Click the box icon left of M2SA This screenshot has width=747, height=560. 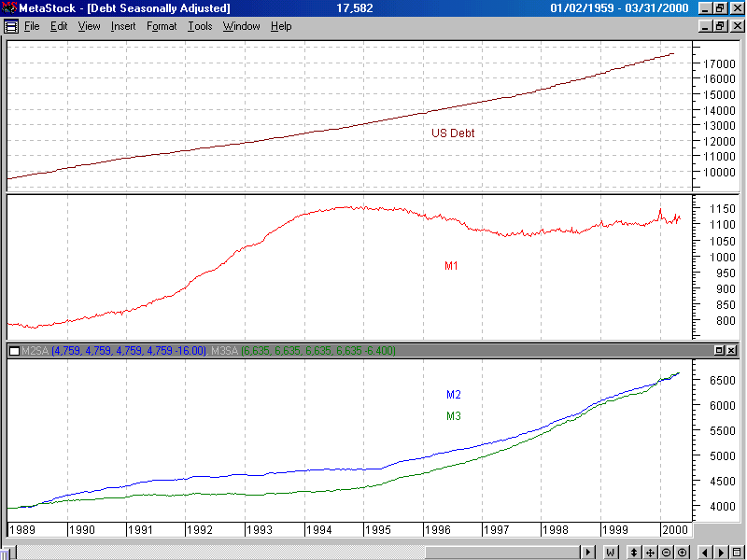pyautogui.click(x=14, y=352)
